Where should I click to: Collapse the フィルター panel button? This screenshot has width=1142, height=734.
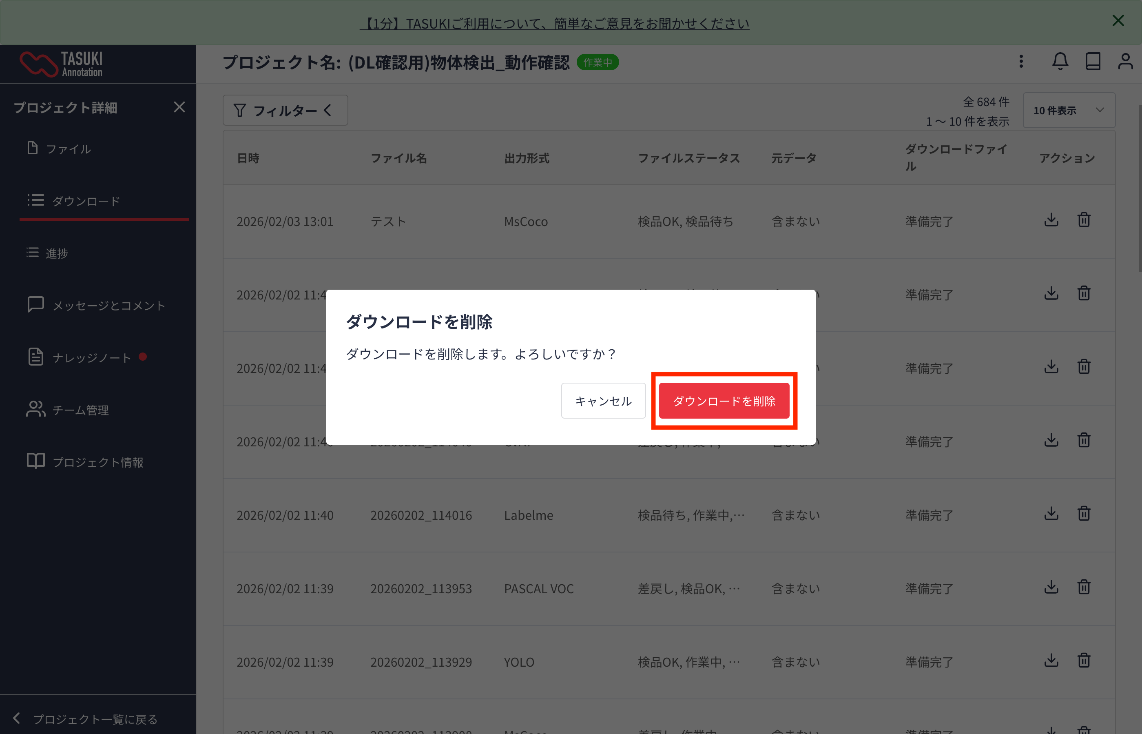(x=285, y=111)
